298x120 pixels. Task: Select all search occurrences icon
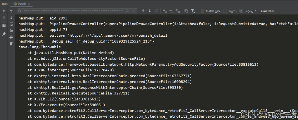(x=178, y=11)
